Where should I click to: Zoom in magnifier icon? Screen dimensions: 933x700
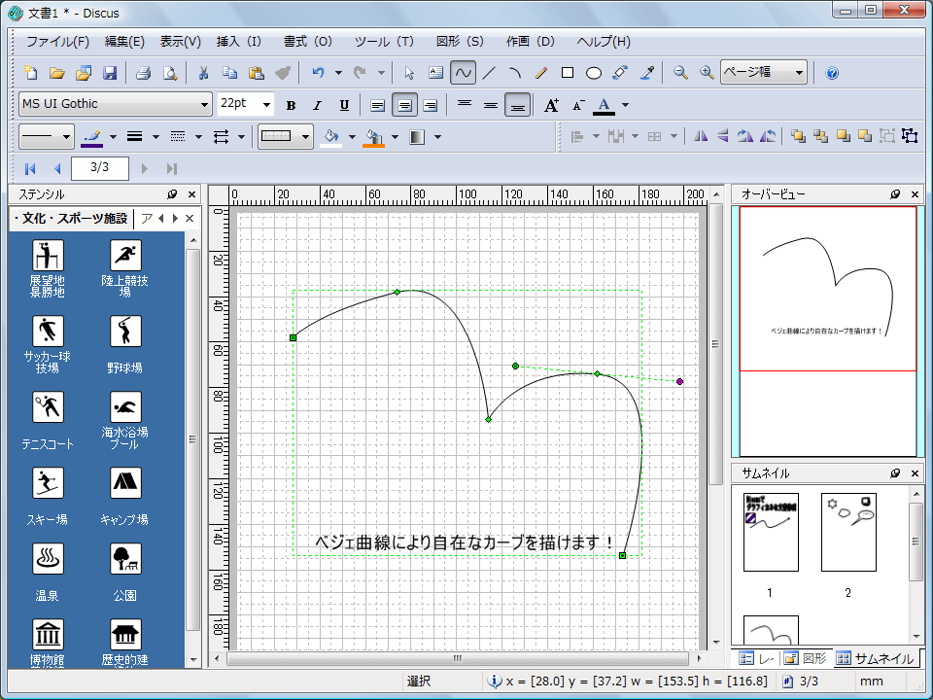[x=707, y=73]
